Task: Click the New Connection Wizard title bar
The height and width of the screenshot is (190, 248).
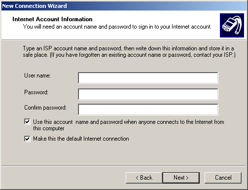Action: coord(124,6)
